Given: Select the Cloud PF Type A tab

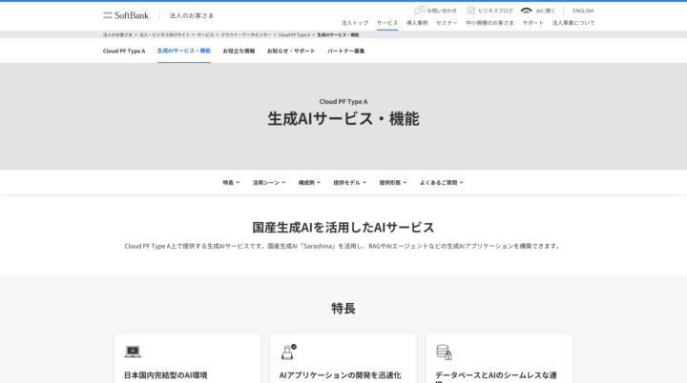Looking at the screenshot, I should [x=124, y=50].
